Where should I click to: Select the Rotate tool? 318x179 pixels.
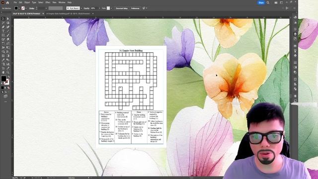point(3,43)
